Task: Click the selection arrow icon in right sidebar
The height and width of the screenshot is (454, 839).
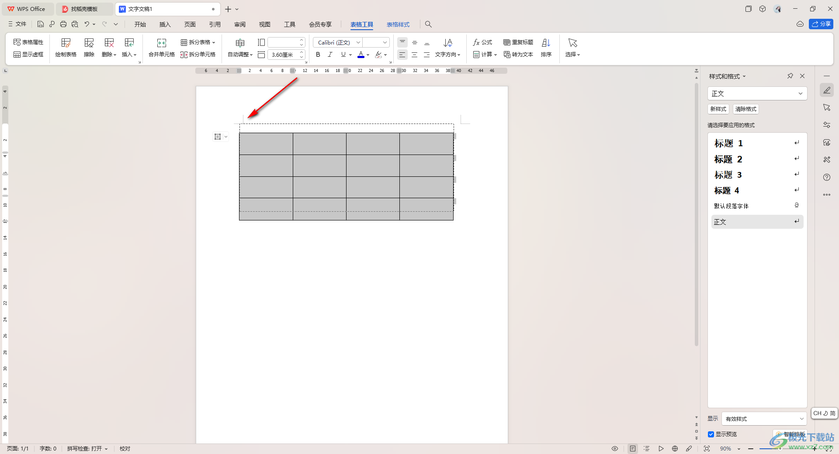Action: [827, 107]
